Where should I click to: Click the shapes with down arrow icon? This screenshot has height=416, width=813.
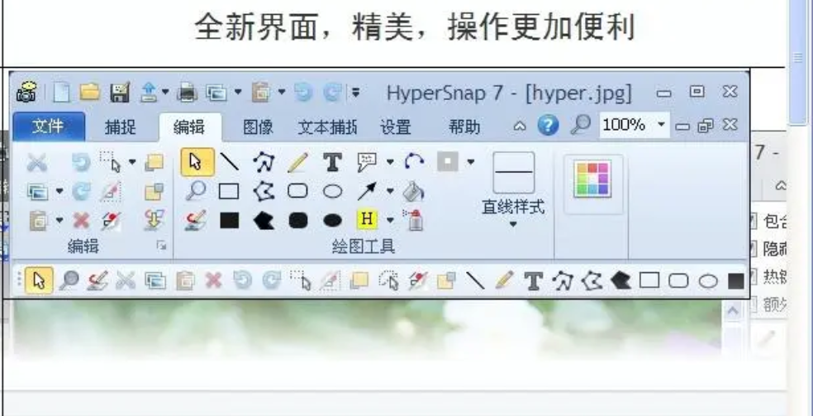coord(154,221)
